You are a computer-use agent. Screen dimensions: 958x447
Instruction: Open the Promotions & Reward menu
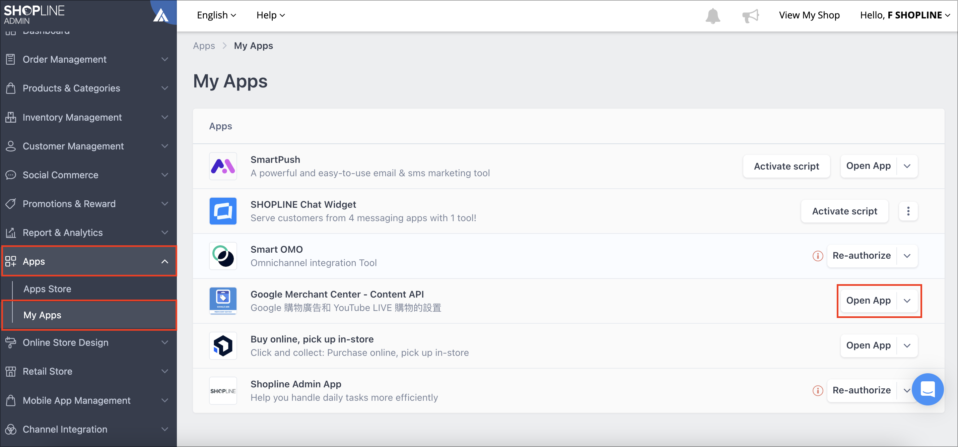tap(88, 204)
